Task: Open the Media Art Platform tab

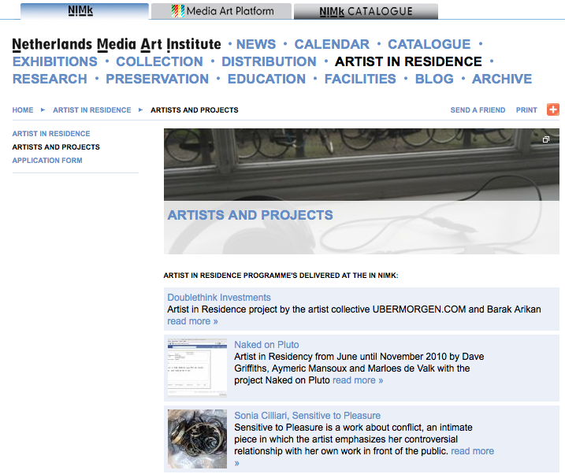Action: pos(221,11)
